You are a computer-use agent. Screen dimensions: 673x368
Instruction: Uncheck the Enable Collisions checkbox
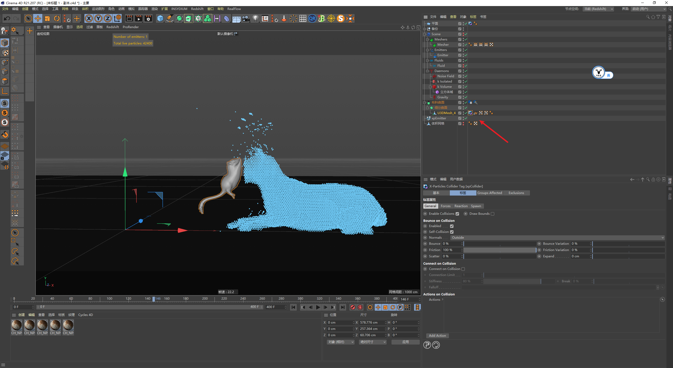point(457,214)
